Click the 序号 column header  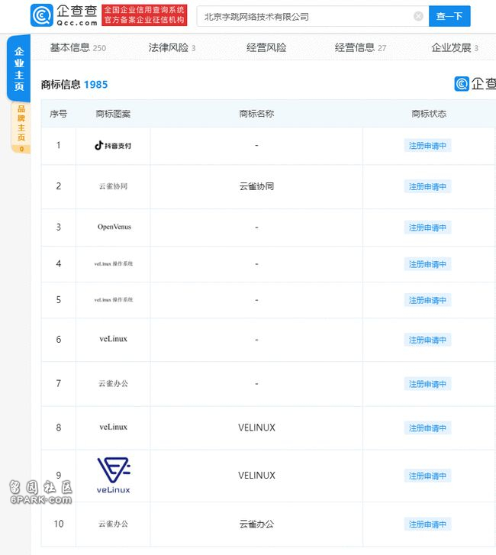[58, 114]
